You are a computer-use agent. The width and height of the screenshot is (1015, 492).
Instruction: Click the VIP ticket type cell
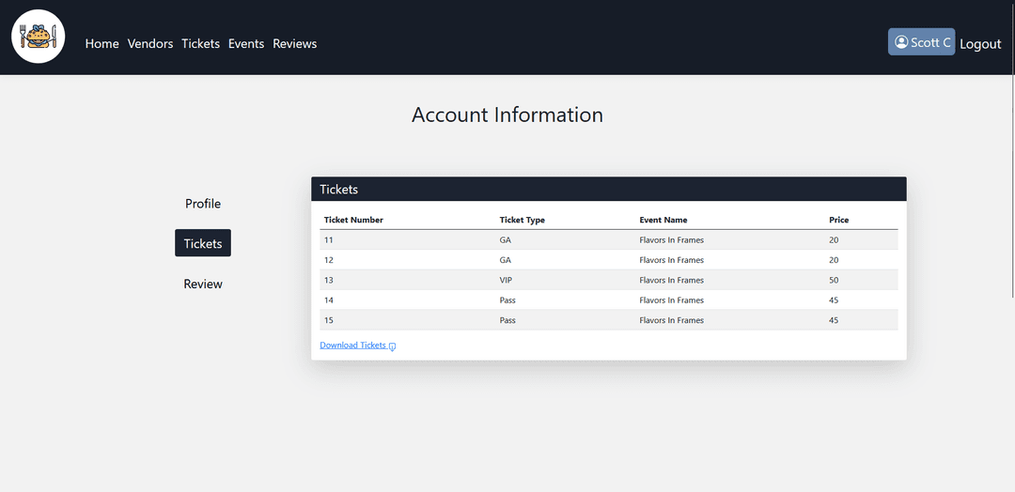(x=565, y=280)
